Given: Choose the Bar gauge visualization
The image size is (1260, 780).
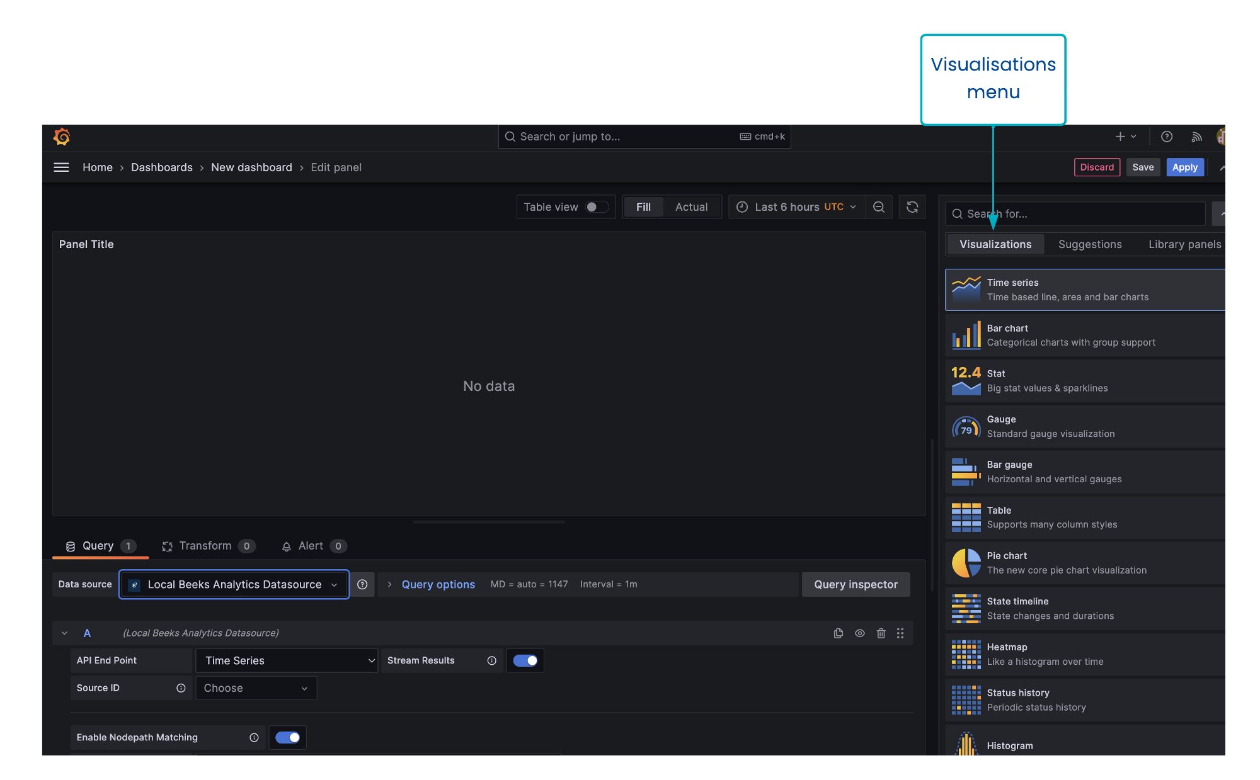Looking at the screenshot, I should (1085, 472).
